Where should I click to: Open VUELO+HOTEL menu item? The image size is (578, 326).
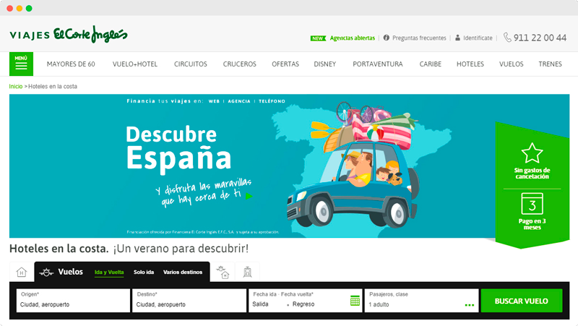tap(135, 64)
